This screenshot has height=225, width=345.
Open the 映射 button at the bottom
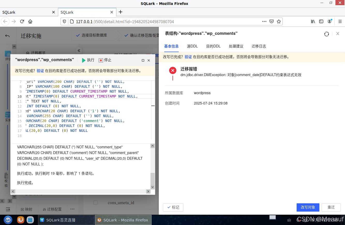[27, 209]
